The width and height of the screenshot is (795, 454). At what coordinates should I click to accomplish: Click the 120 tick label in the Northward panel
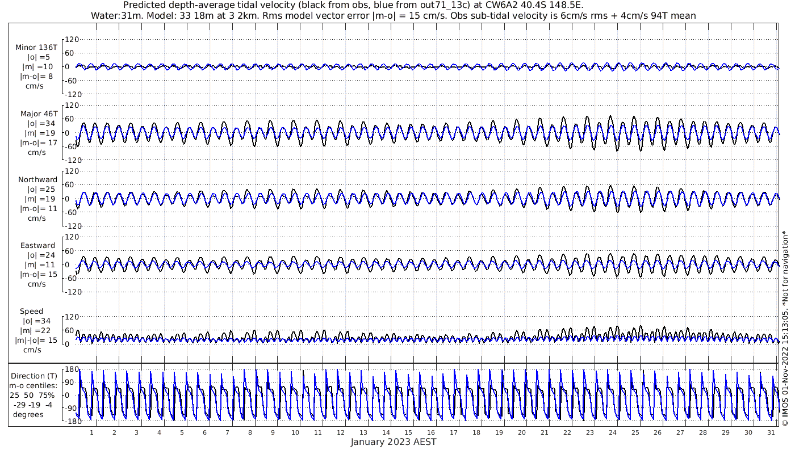point(72,171)
